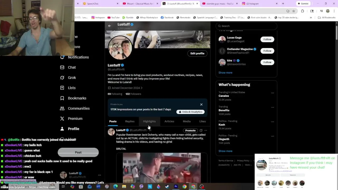
Task: Open the Canales trending topic
Action: [x=246, y=96]
